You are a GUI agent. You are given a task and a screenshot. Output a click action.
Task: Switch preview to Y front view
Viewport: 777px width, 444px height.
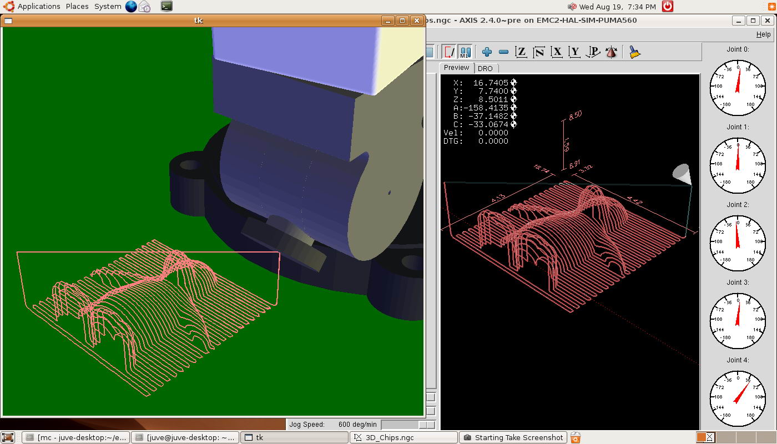pyautogui.click(x=574, y=52)
